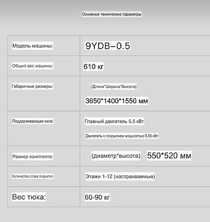This screenshot has width=210, height=222.
Task: Select the label 'Габаритные размеры:'
Action: coord(32,86)
